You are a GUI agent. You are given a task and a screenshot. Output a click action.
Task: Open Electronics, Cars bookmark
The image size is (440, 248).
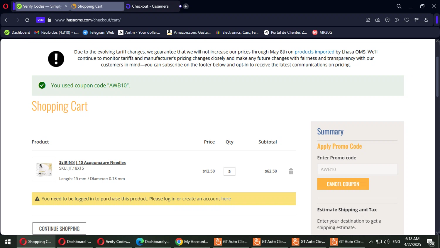click(237, 33)
